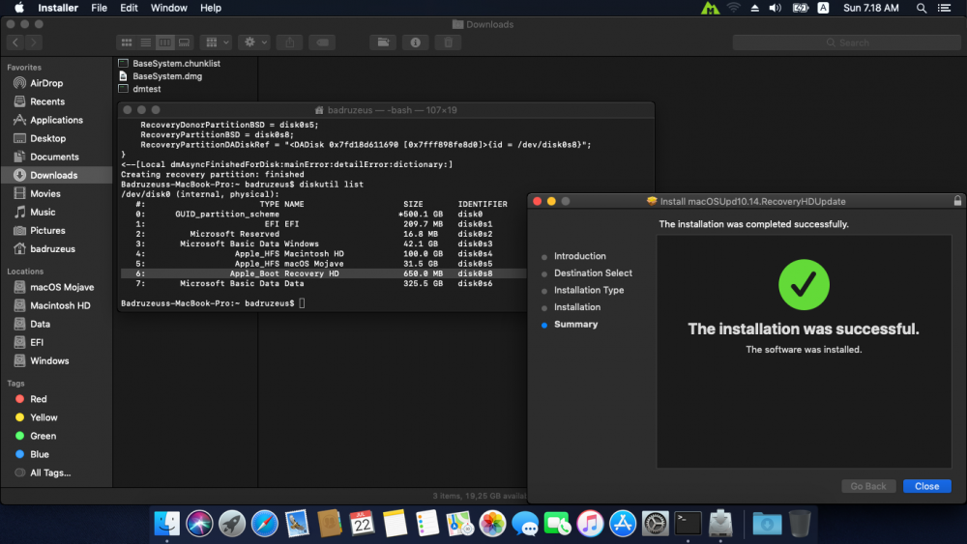Click Finder Get Info toolbar button
Image resolution: width=967 pixels, height=544 pixels.
click(x=416, y=43)
